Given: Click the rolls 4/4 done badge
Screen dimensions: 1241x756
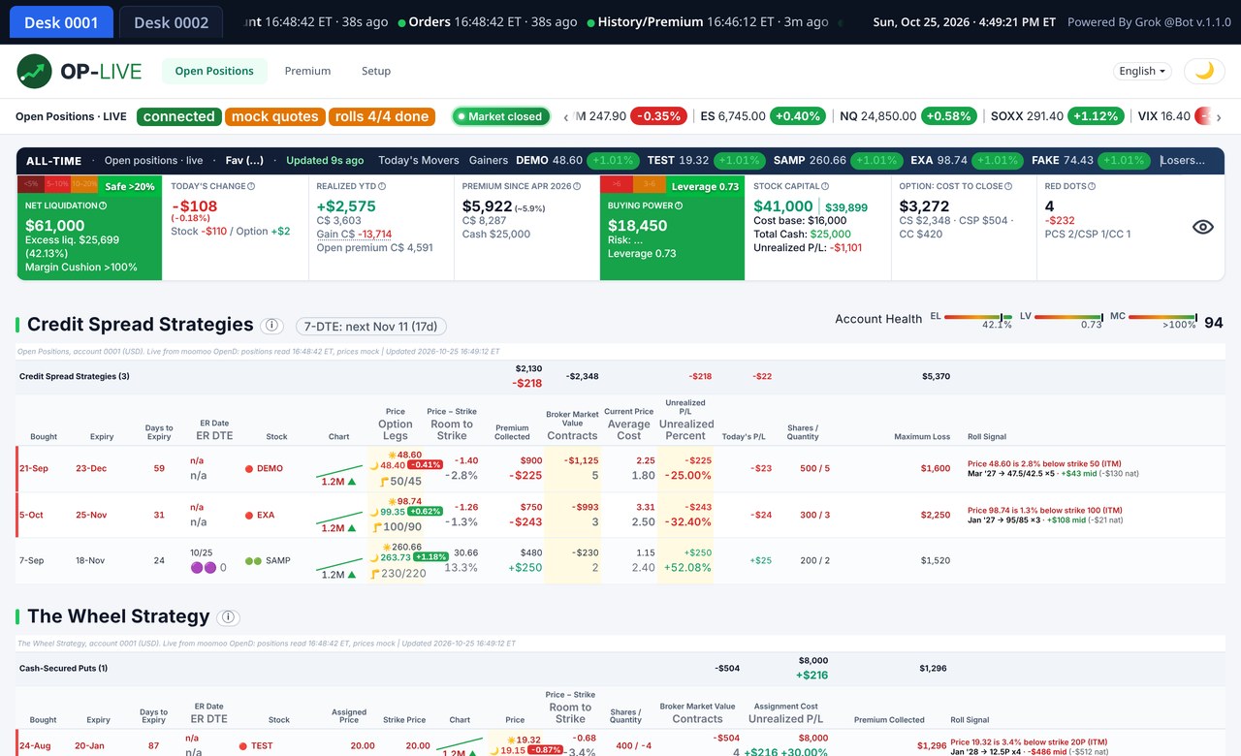Looking at the screenshot, I should coord(381,116).
